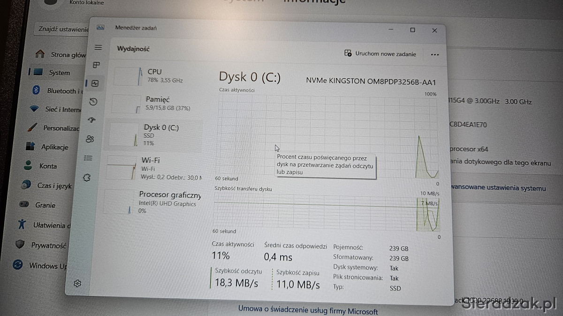
Task: Open the Startup apps page icon
Action: [x=92, y=120]
